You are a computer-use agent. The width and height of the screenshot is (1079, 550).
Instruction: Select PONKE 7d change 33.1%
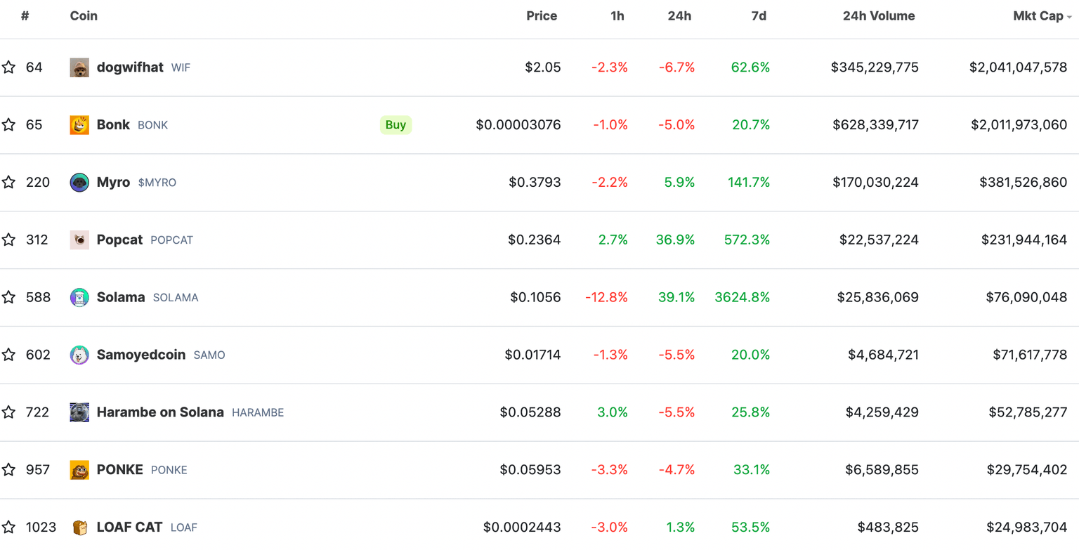[752, 470]
